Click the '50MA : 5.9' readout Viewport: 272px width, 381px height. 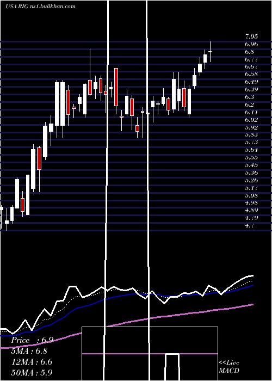pyautogui.click(x=32, y=372)
